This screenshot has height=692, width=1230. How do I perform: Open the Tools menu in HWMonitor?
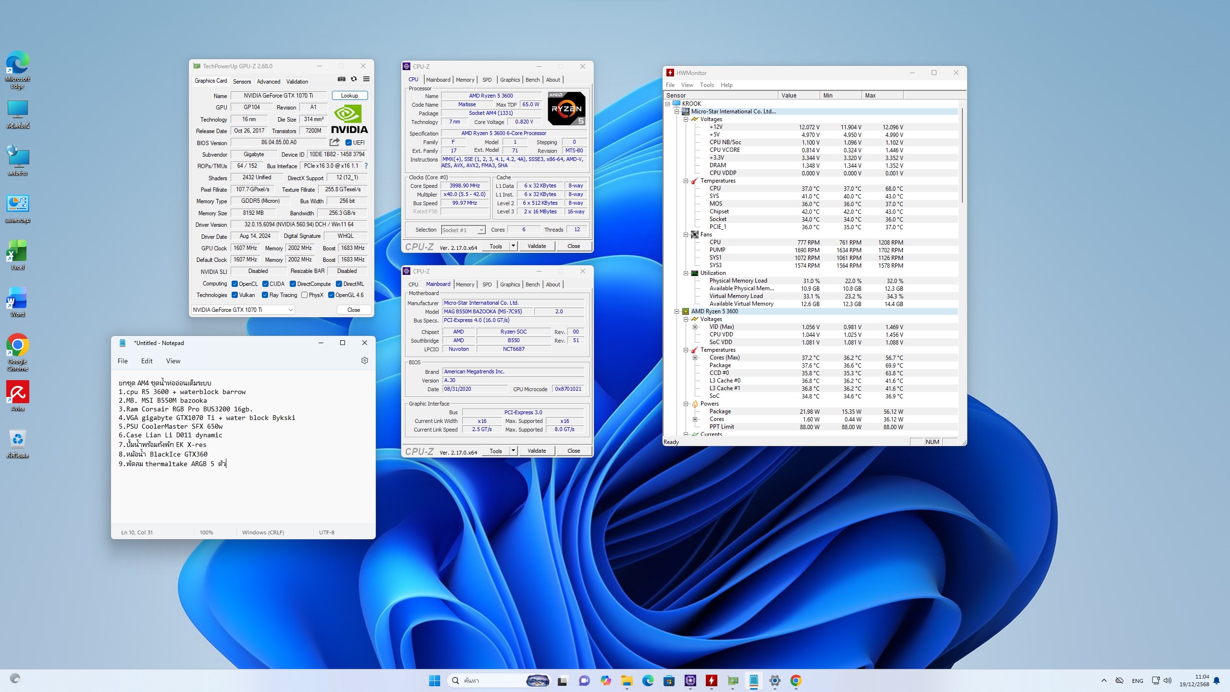coord(706,85)
